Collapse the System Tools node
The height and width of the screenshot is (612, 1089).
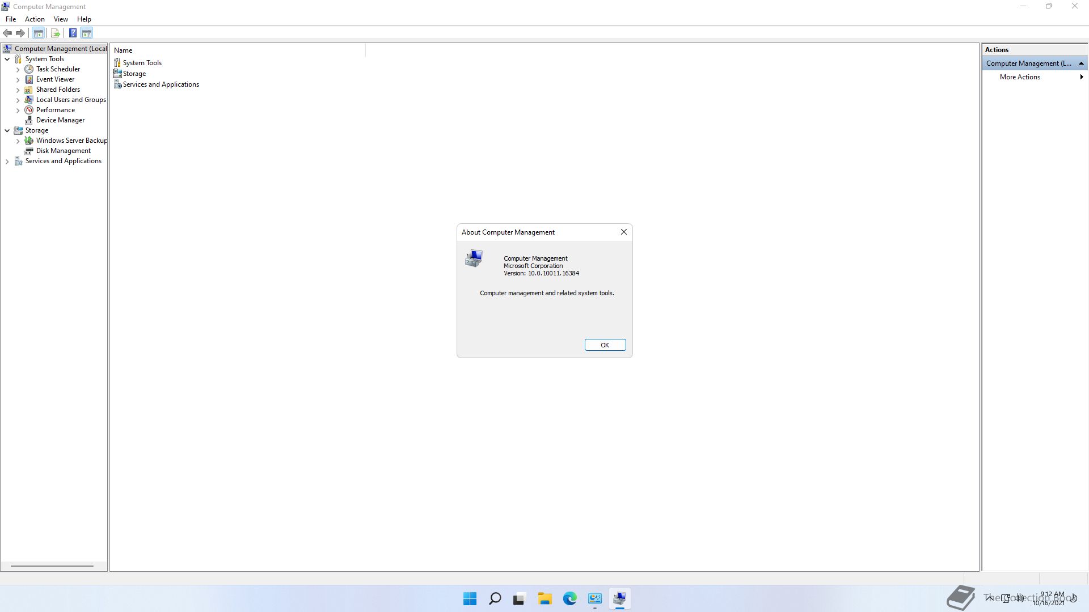click(7, 59)
